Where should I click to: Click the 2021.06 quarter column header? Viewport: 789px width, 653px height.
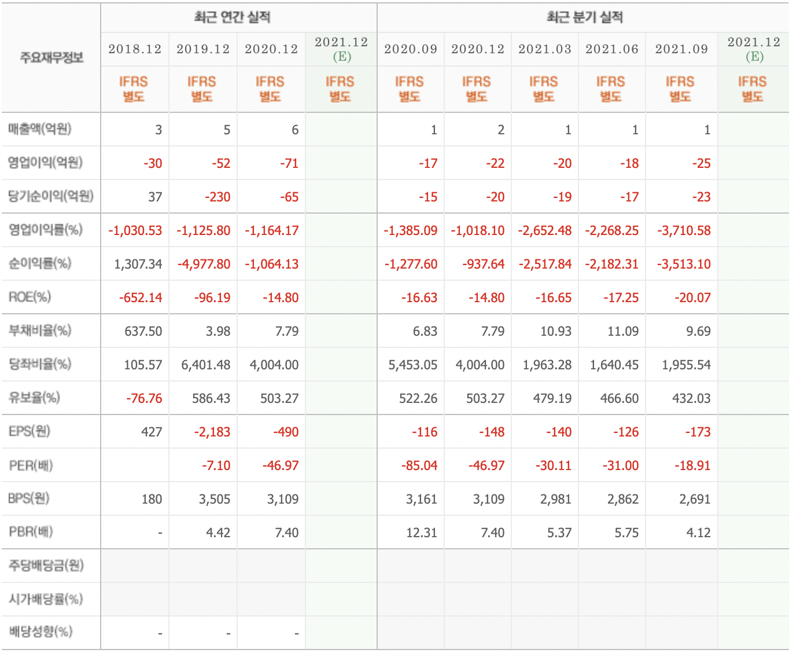click(x=612, y=49)
